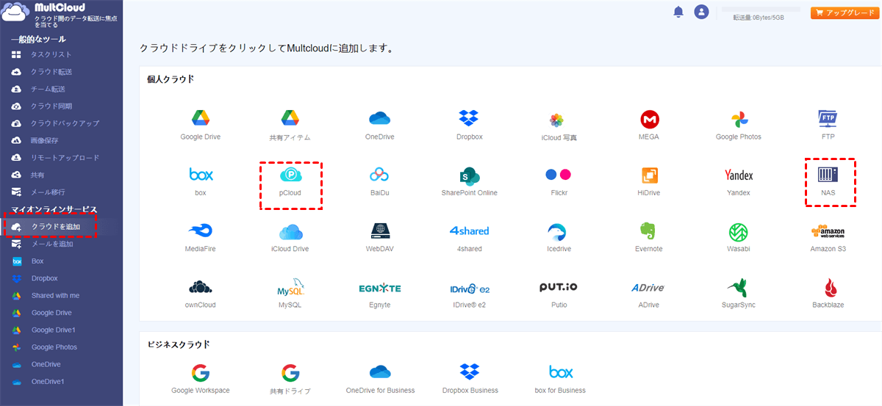Choose Wasabi storage
The image size is (882, 406).
pos(739,238)
